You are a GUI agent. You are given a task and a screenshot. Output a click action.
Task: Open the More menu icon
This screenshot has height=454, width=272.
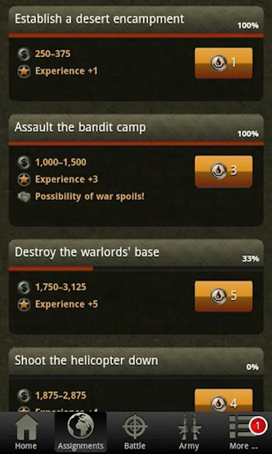click(x=242, y=427)
